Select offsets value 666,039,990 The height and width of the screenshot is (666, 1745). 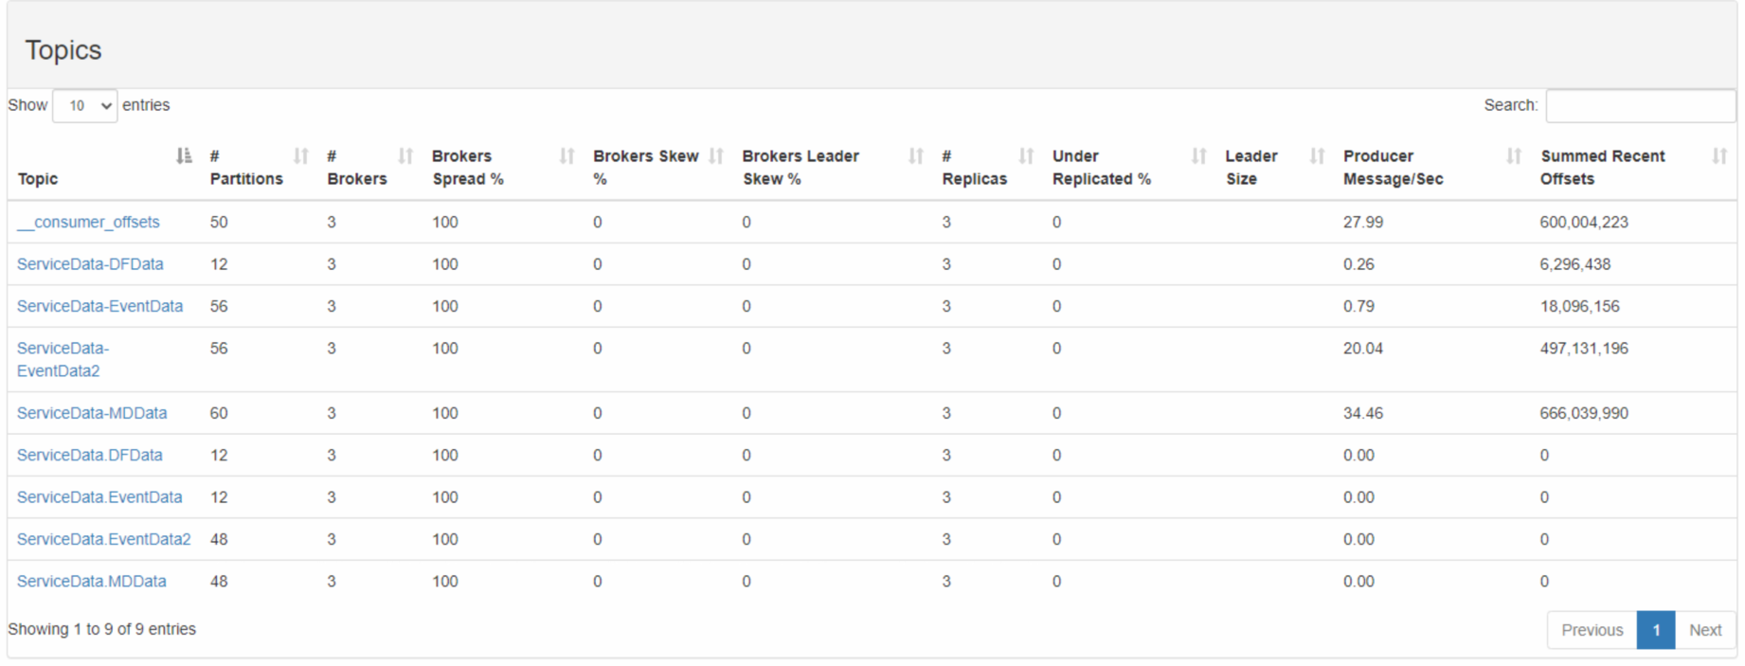point(1584,413)
